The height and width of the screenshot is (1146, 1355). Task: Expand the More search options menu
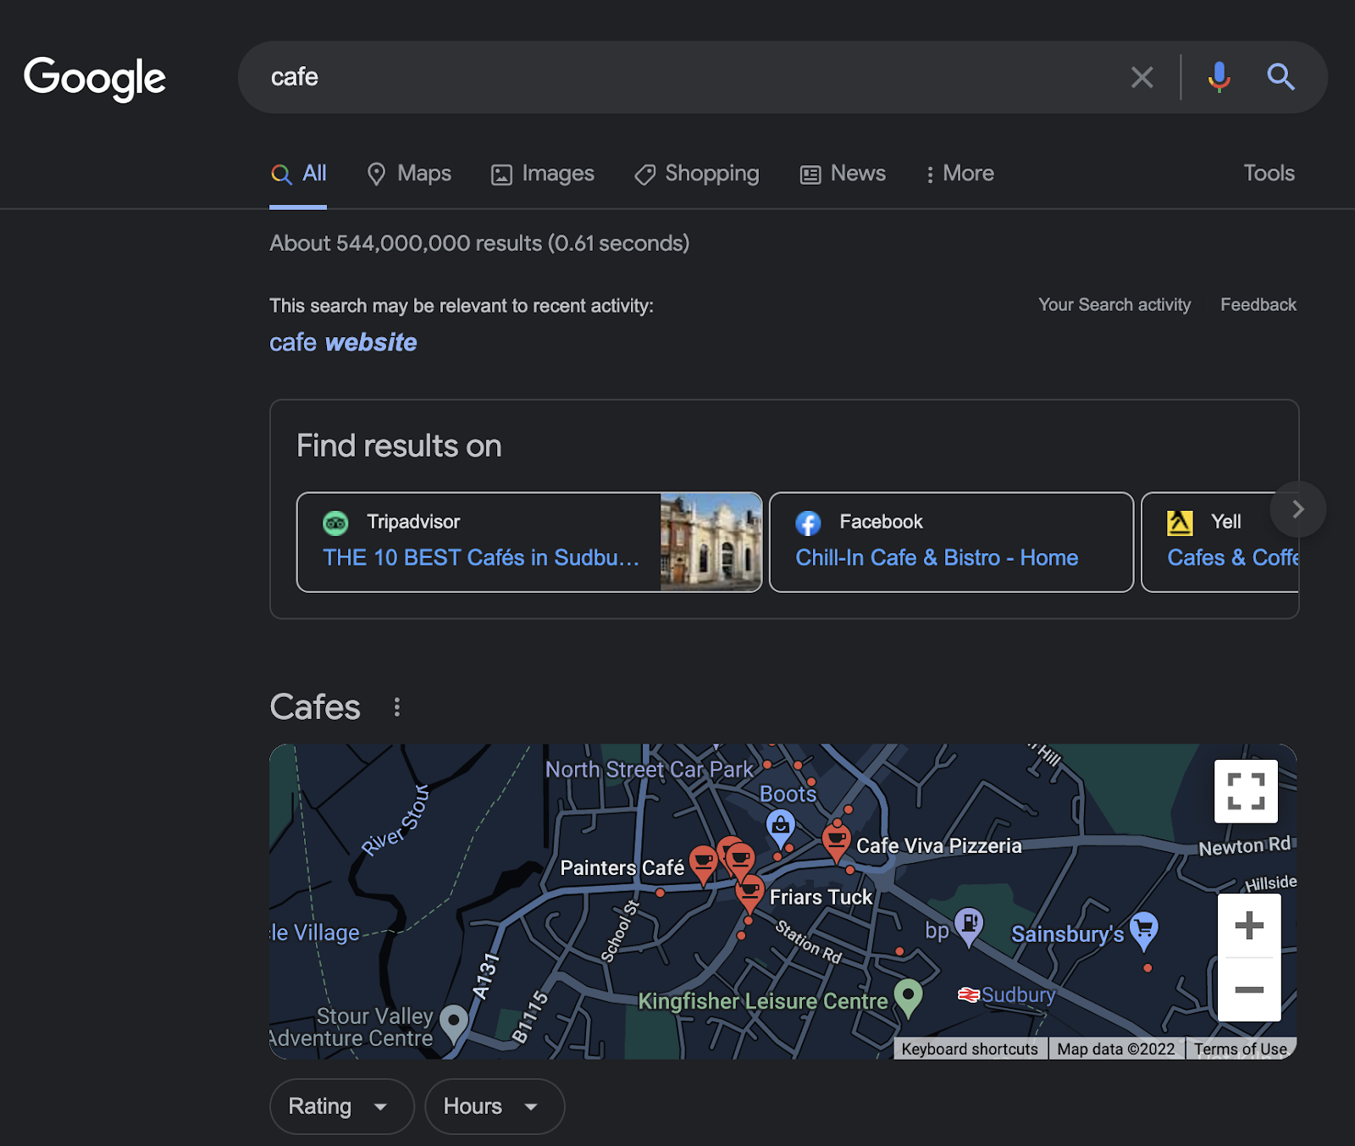[x=960, y=174]
